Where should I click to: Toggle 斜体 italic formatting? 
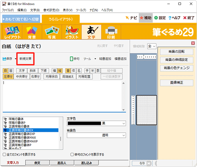pyautogui.click(x=33, y=71)
